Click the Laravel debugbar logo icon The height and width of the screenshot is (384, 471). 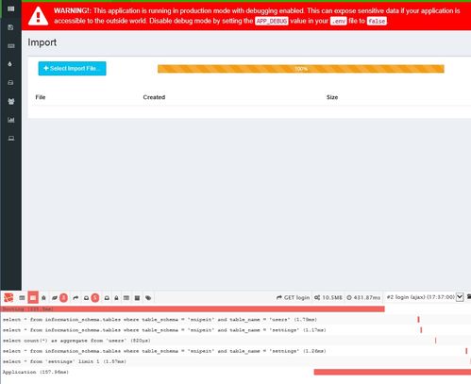pos(8,297)
